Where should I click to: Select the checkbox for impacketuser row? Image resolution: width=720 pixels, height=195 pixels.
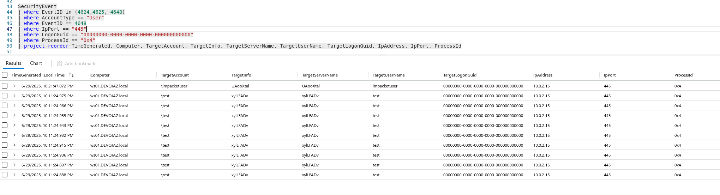pyautogui.click(x=5, y=86)
